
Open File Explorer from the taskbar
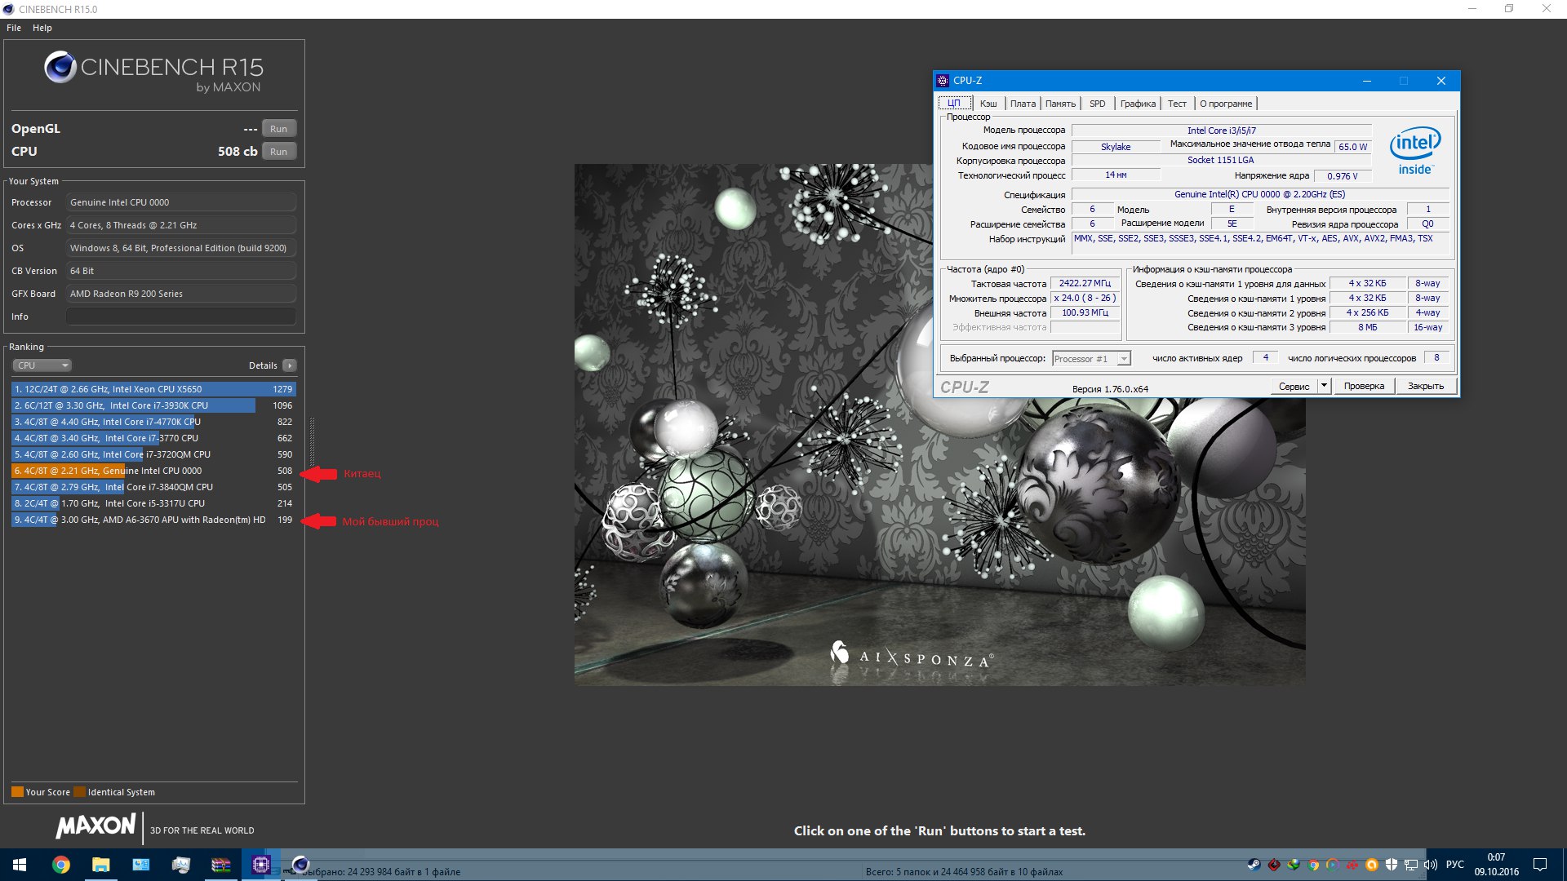pos(100,865)
